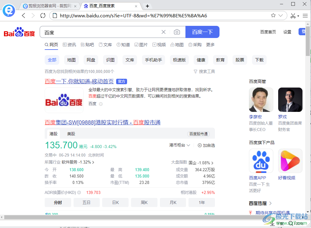Open the browser hamburger menu
This screenshot has height=228, width=311.
click(x=305, y=16)
